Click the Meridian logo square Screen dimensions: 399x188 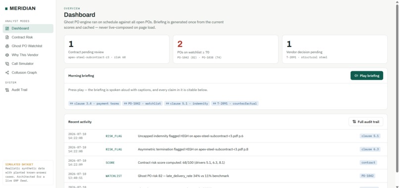[x=6, y=8]
